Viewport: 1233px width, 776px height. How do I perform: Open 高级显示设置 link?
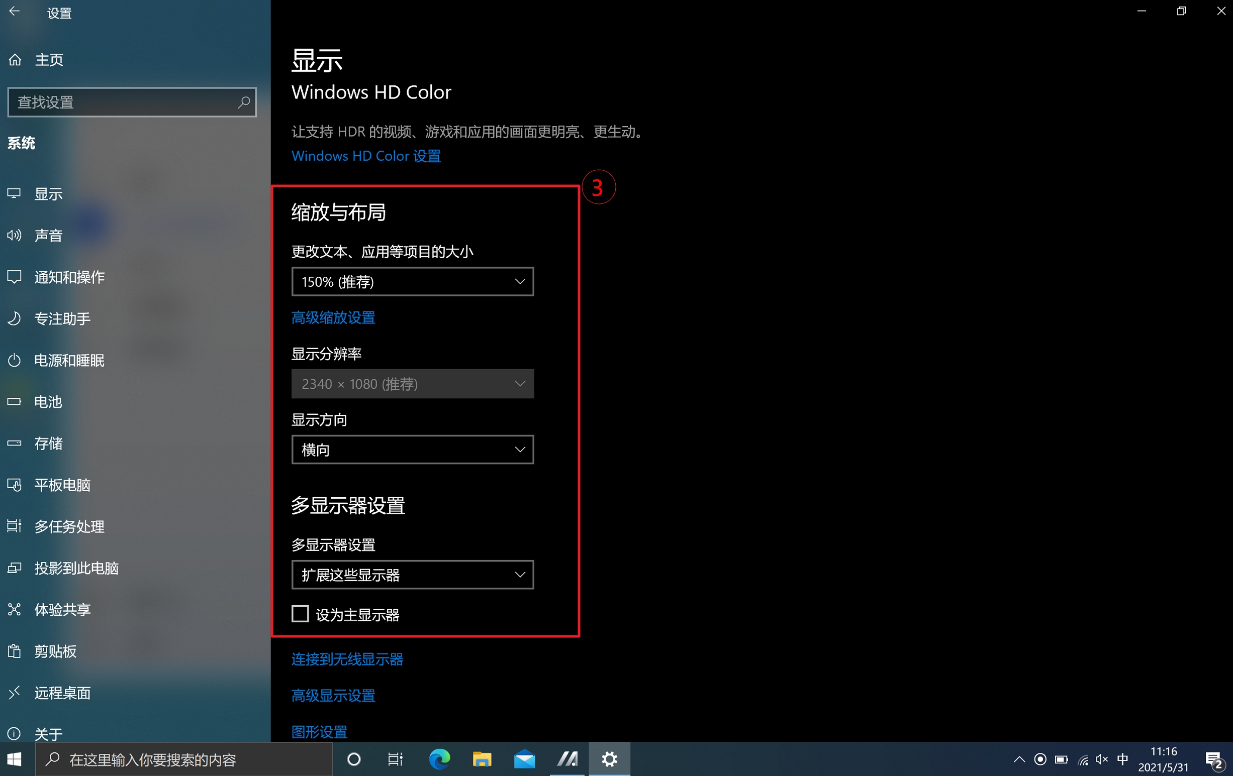(333, 695)
